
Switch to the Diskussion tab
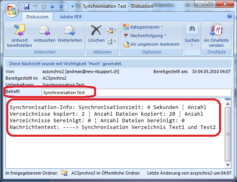tap(37, 17)
